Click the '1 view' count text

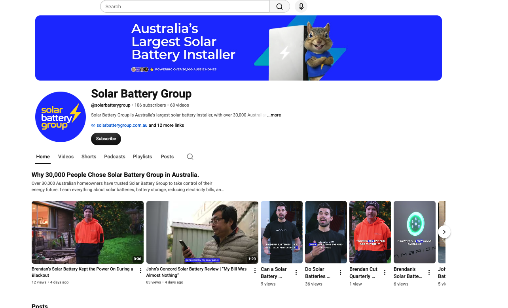(356, 284)
